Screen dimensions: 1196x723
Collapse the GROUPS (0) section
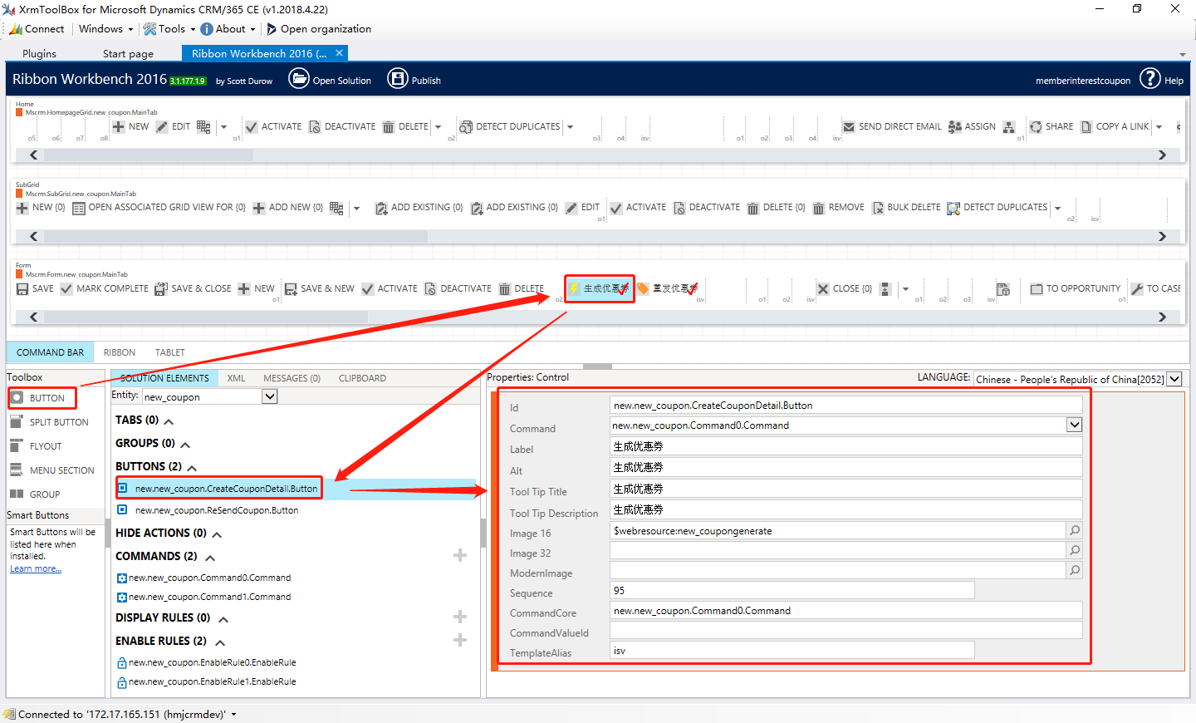[x=185, y=445]
